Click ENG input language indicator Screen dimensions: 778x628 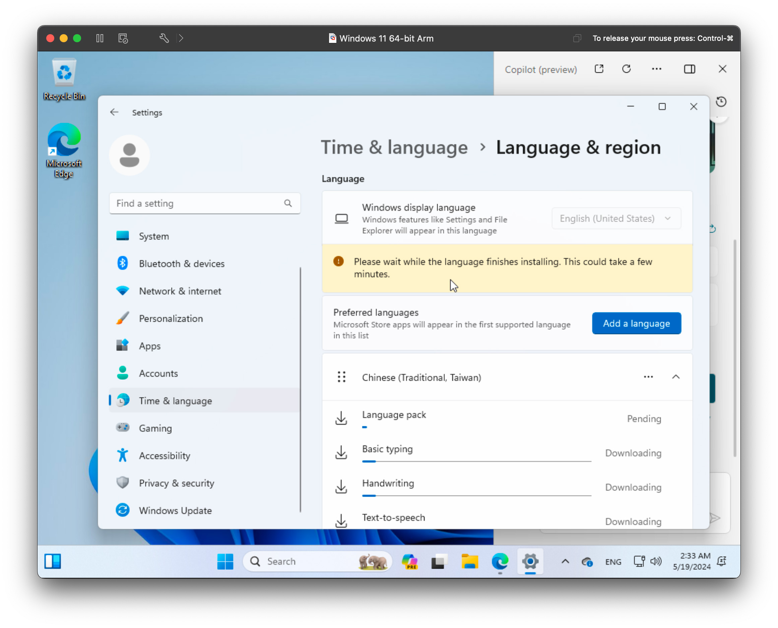(x=613, y=562)
